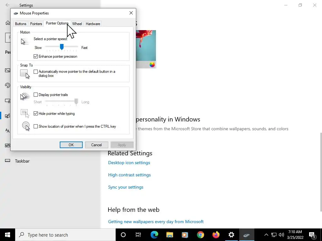The image size is (322, 241).
Task: Open the media player taskbar icon
Action: point(185,235)
